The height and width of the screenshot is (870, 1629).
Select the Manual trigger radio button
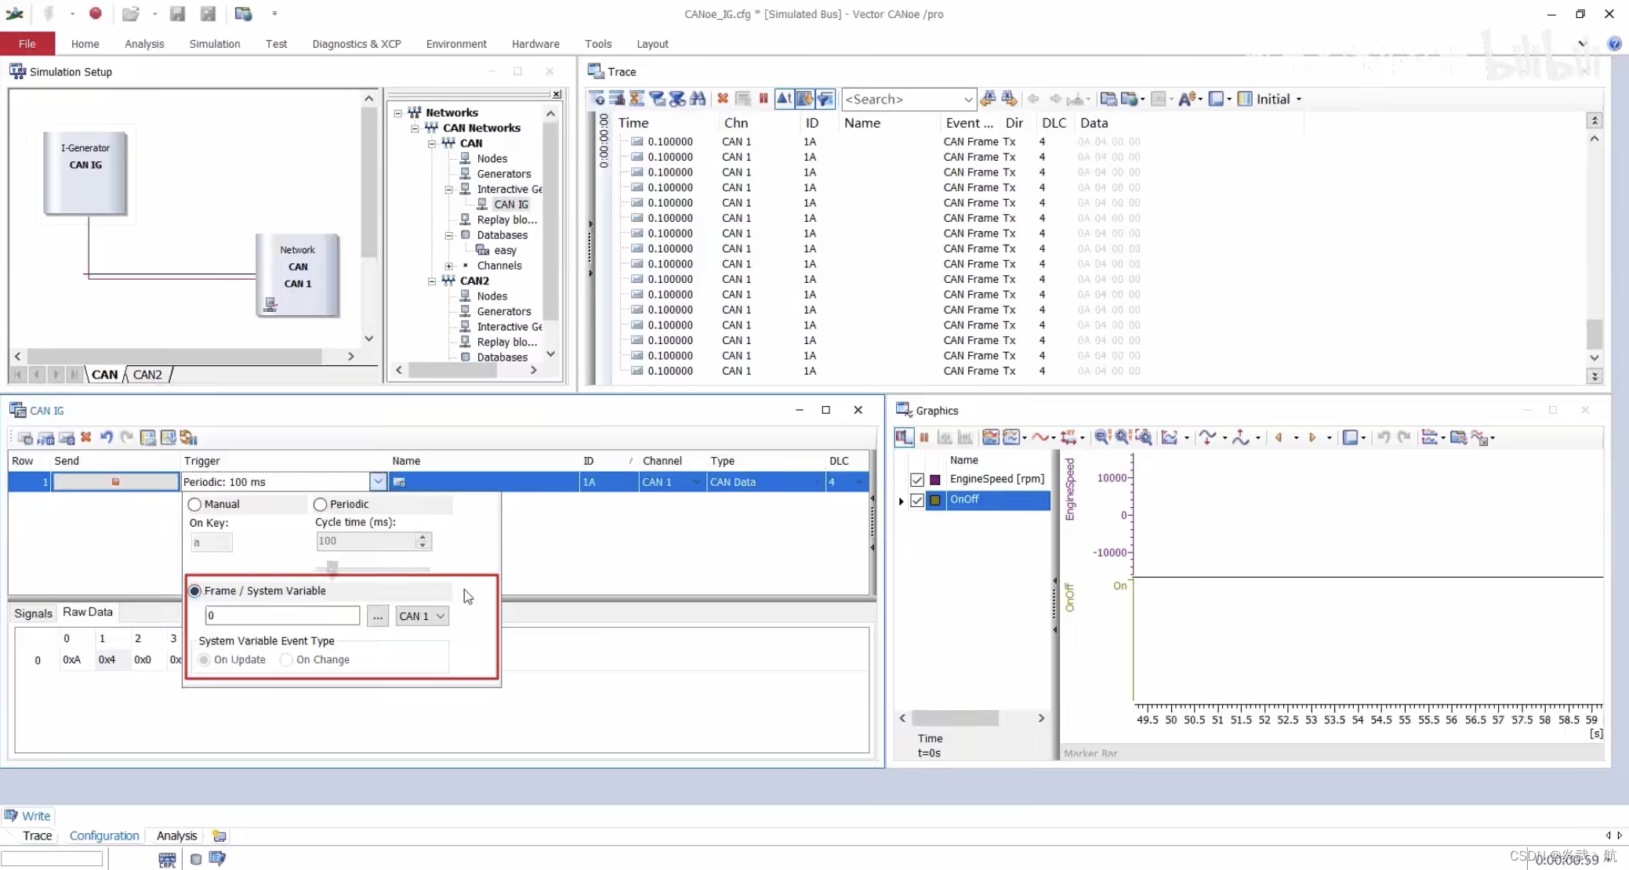pos(195,504)
